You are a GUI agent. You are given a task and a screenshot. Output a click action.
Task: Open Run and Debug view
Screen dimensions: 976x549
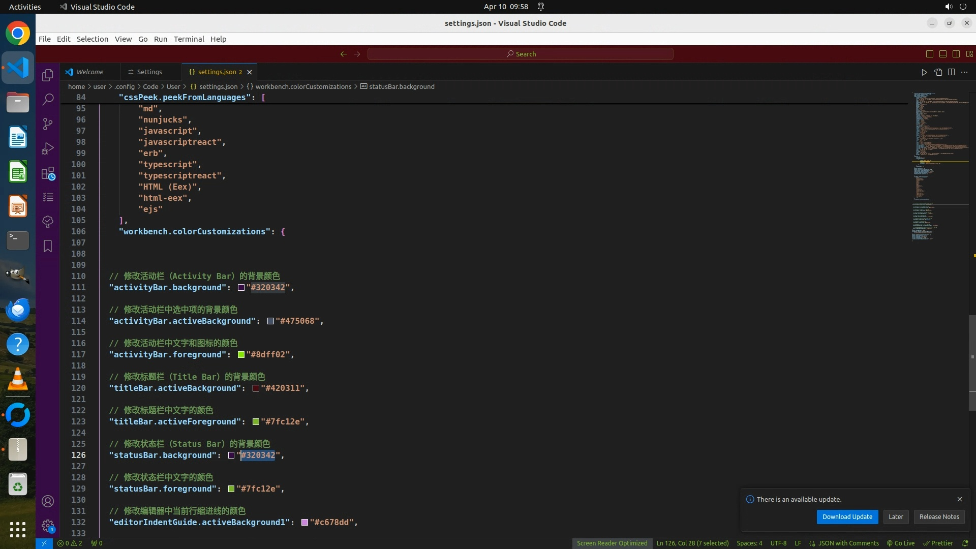tap(48, 148)
